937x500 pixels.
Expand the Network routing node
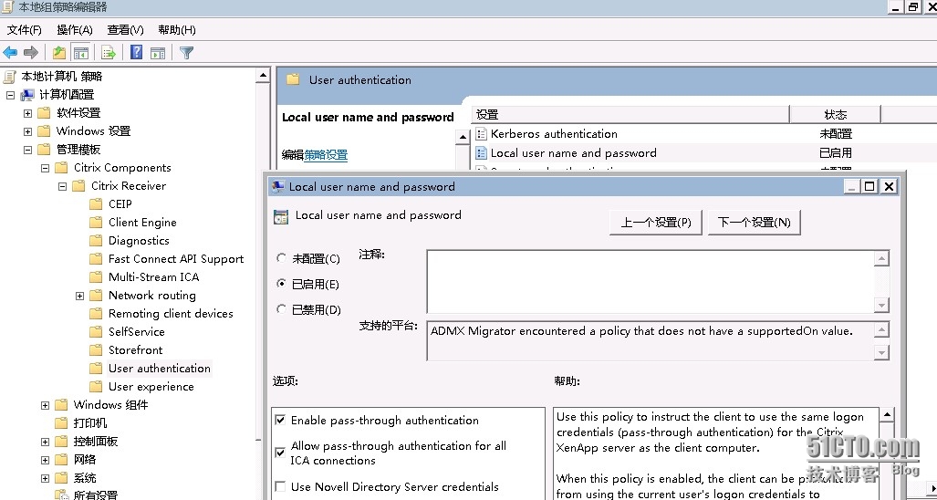tap(79, 296)
